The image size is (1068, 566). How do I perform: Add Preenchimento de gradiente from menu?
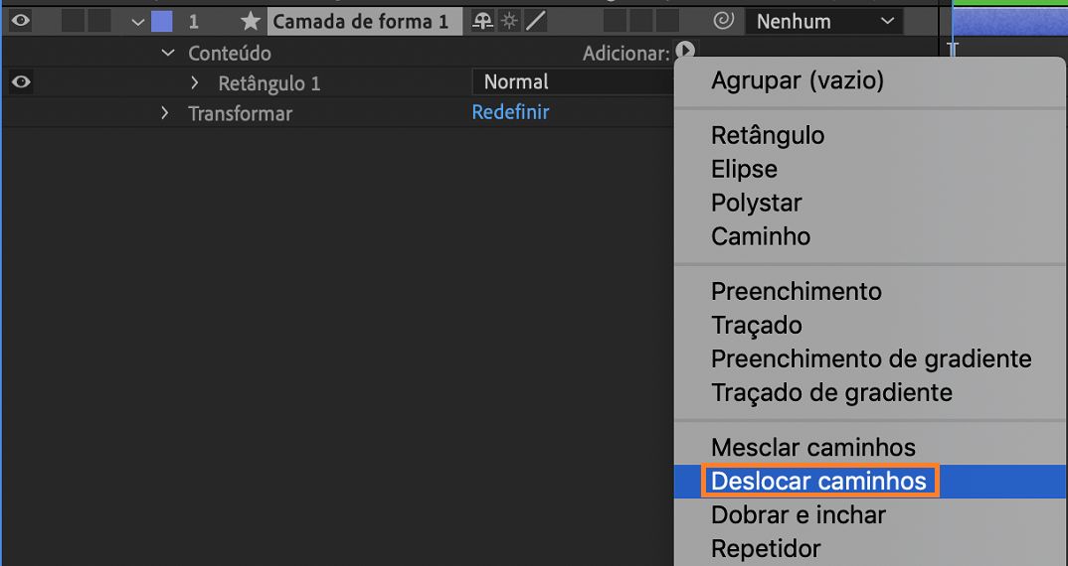871,359
